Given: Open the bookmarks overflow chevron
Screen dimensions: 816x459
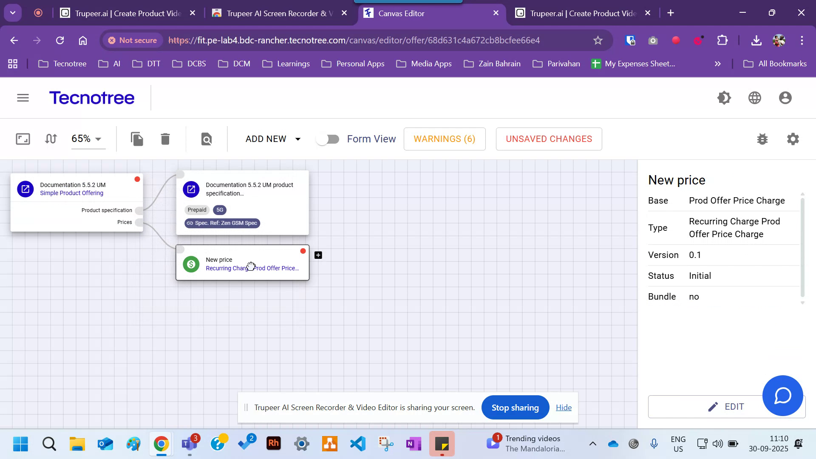Looking at the screenshot, I should pyautogui.click(x=717, y=64).
